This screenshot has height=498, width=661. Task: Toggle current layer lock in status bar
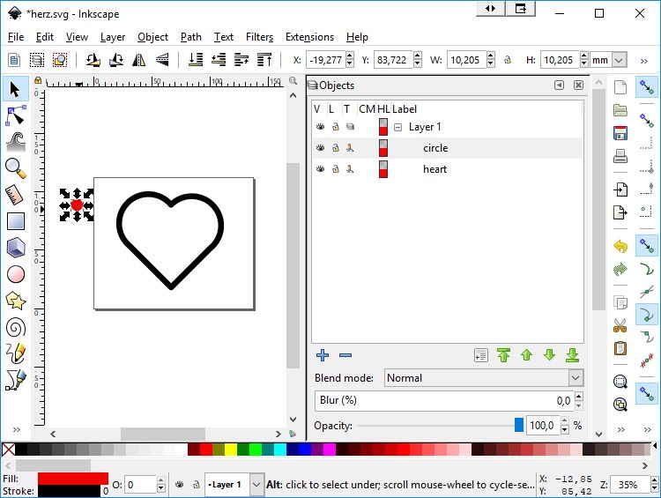click(x=196, y=485)
